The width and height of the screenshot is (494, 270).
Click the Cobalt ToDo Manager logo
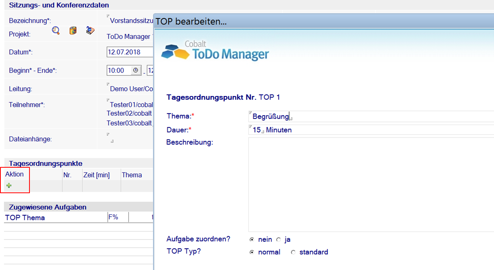[215, 51]
